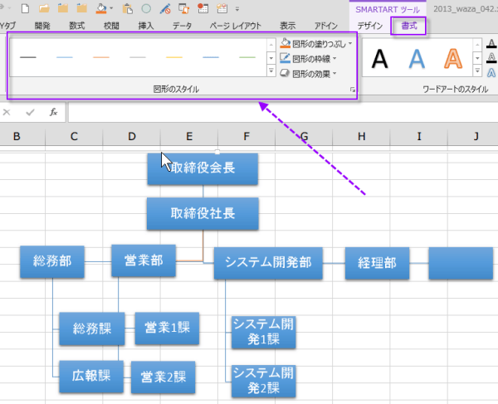Screen dimensions: 498x404
Task: Select column H header
Action: click(x=361, y=137)
